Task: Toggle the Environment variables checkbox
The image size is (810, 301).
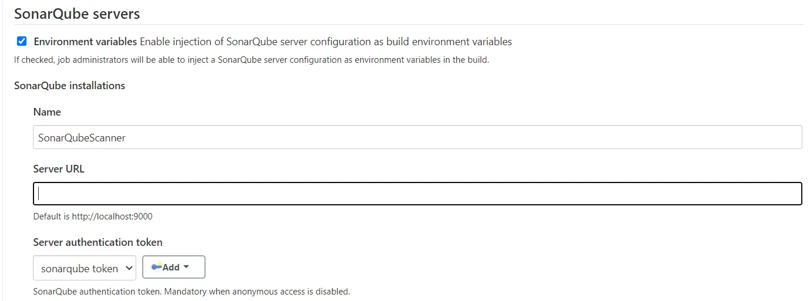Action: click(22, 41)
